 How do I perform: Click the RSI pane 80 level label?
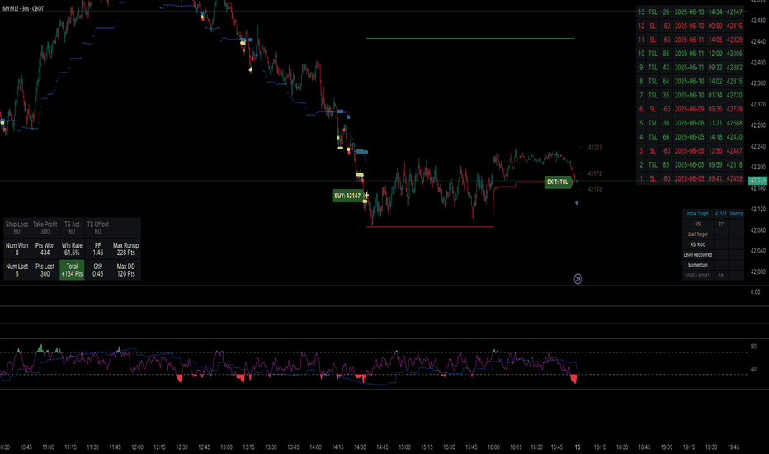tap(753, 347)
